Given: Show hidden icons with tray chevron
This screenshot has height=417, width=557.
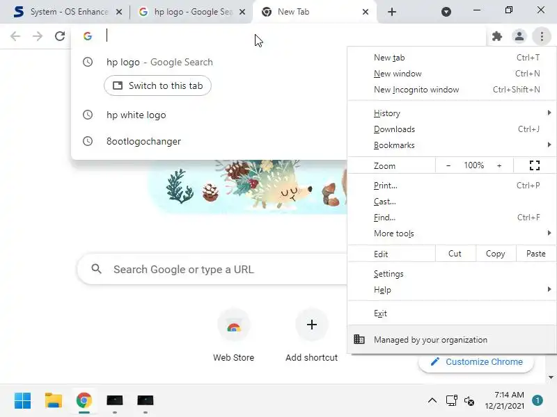Looking at the screenshot, I should 432,401.
